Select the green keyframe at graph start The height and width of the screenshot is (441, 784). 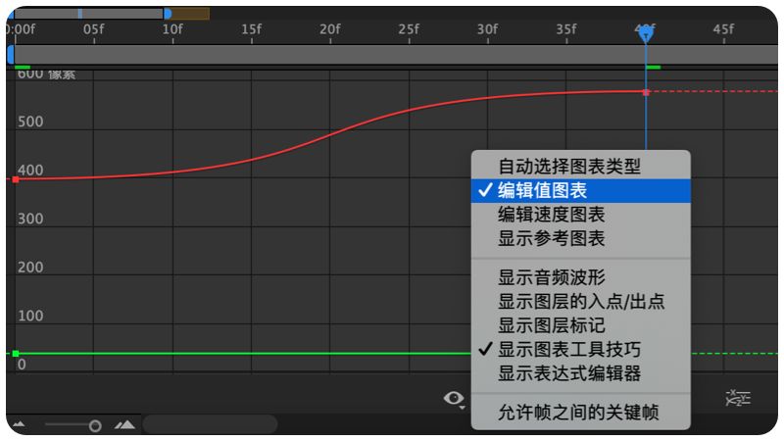click(16, 354)
